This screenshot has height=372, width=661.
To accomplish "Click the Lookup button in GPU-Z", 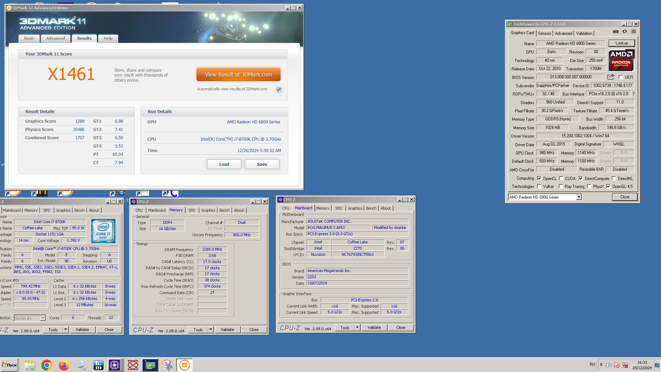I will [621, 43].
